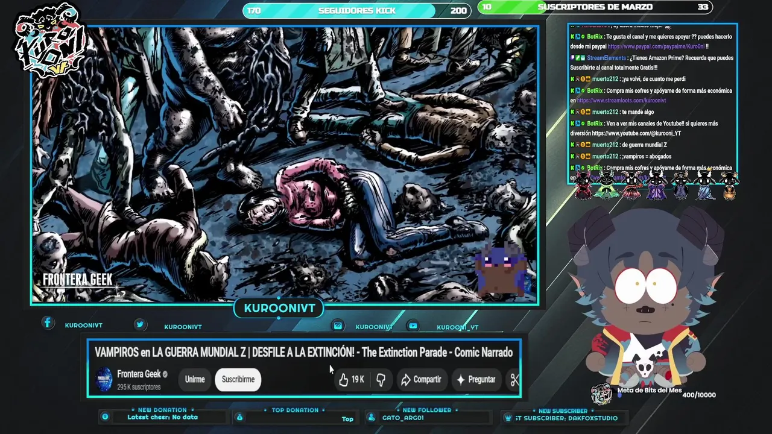Image resolution: width=772 pixels, height=434 pixels.
Task: Click the Preguntar button
Action: coord(476,379)
